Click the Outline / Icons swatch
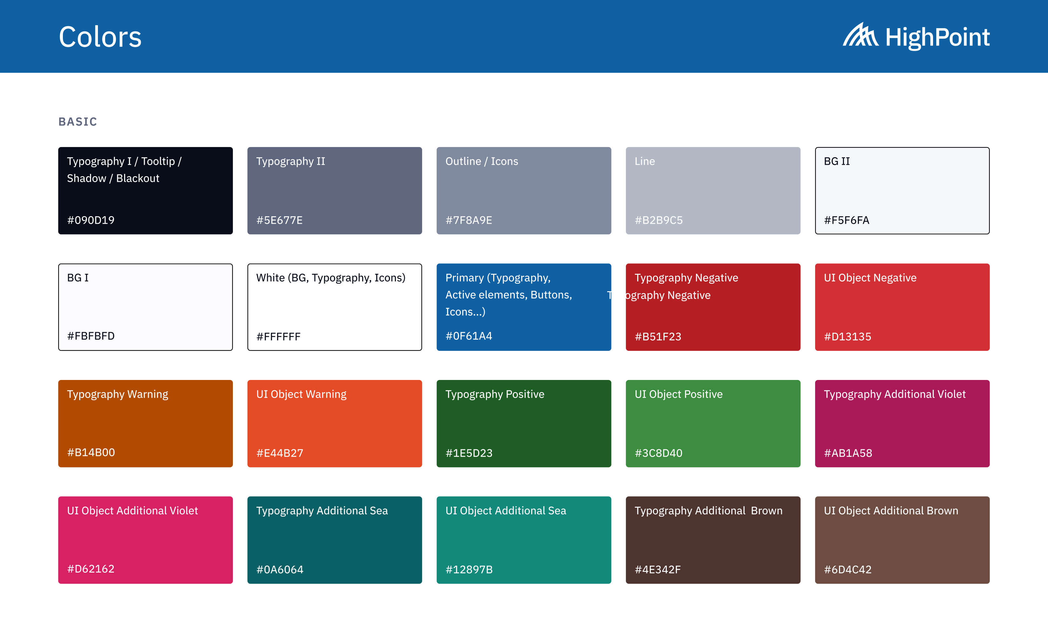The width and height of the screenshot is (1048, 642). pyautogui.click(x=524, y=191)
